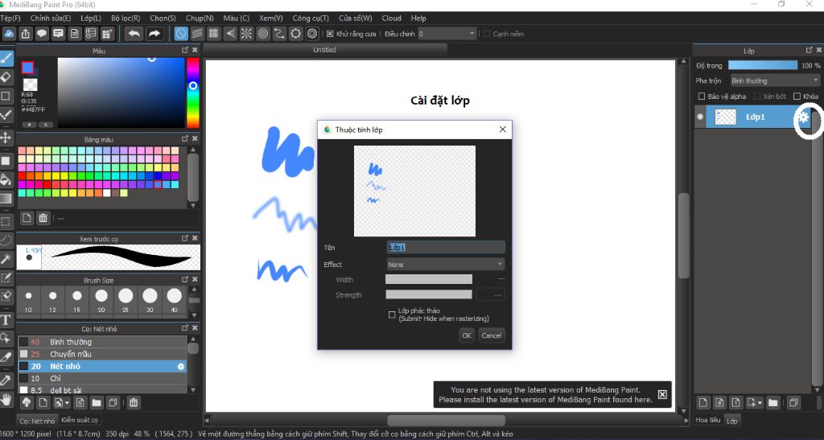Open the Effect dropdown in layer properties
This screenshot has width=824, height=440.
[x=446, y=264]
